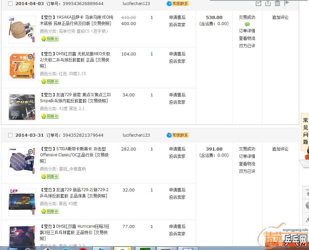The width and height of the screenshot is (309, 250).
Task: Click 追加评论 for the 538.00 order
Action: click(280, 17)
